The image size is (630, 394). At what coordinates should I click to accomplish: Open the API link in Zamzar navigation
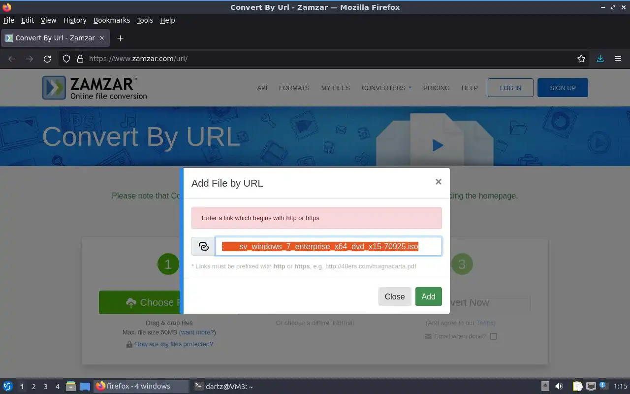262,88
